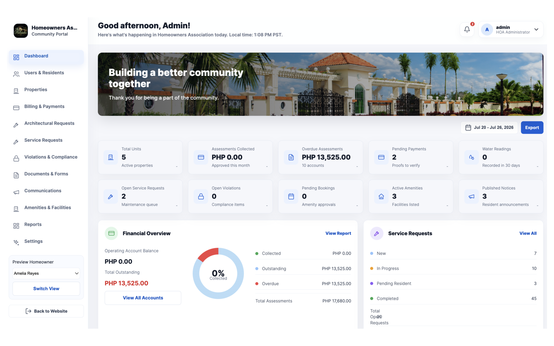Open the notifications bell

click(467, 29)
